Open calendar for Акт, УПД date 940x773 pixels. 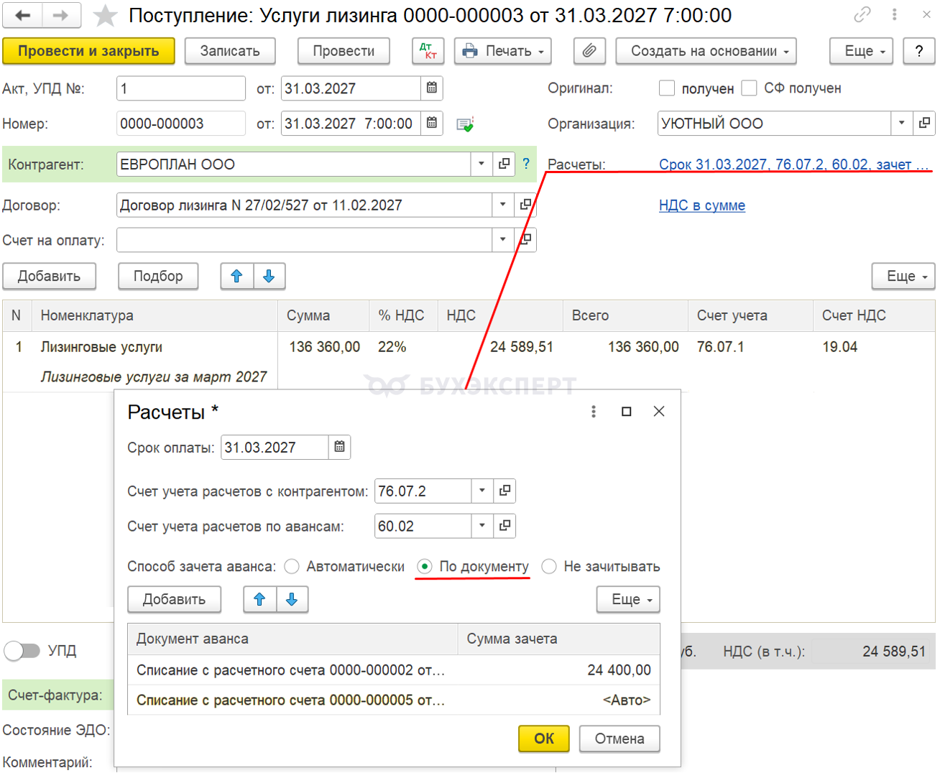point(432,88)
